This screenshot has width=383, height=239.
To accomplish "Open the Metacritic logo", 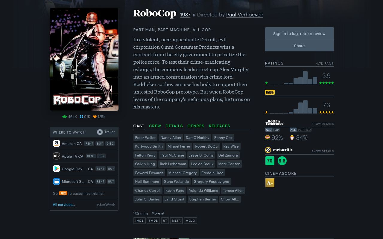I will pos(279,150).
